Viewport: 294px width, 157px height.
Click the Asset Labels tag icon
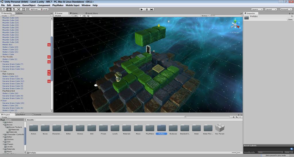click(x=291, y=149)
